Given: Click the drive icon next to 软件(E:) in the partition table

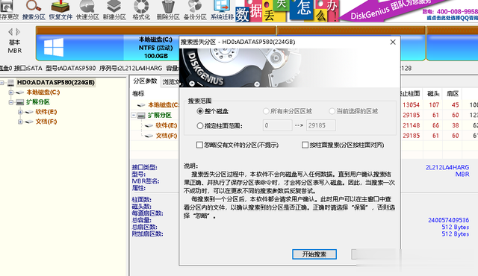Looking at the screenshot, I should (149, 125).
